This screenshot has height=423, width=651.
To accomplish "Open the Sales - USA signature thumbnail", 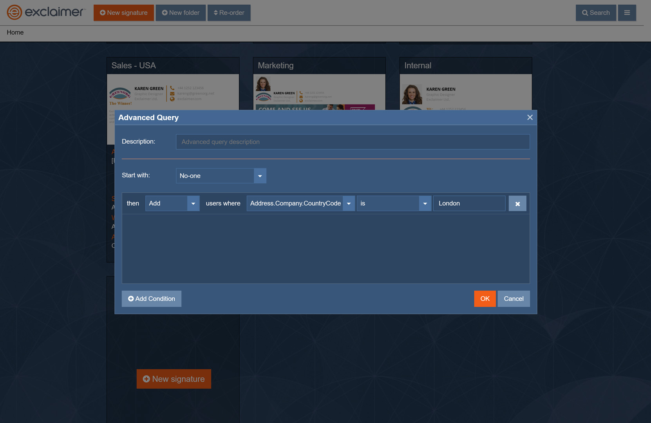I will pyautogui.click(x=173, y=92).
